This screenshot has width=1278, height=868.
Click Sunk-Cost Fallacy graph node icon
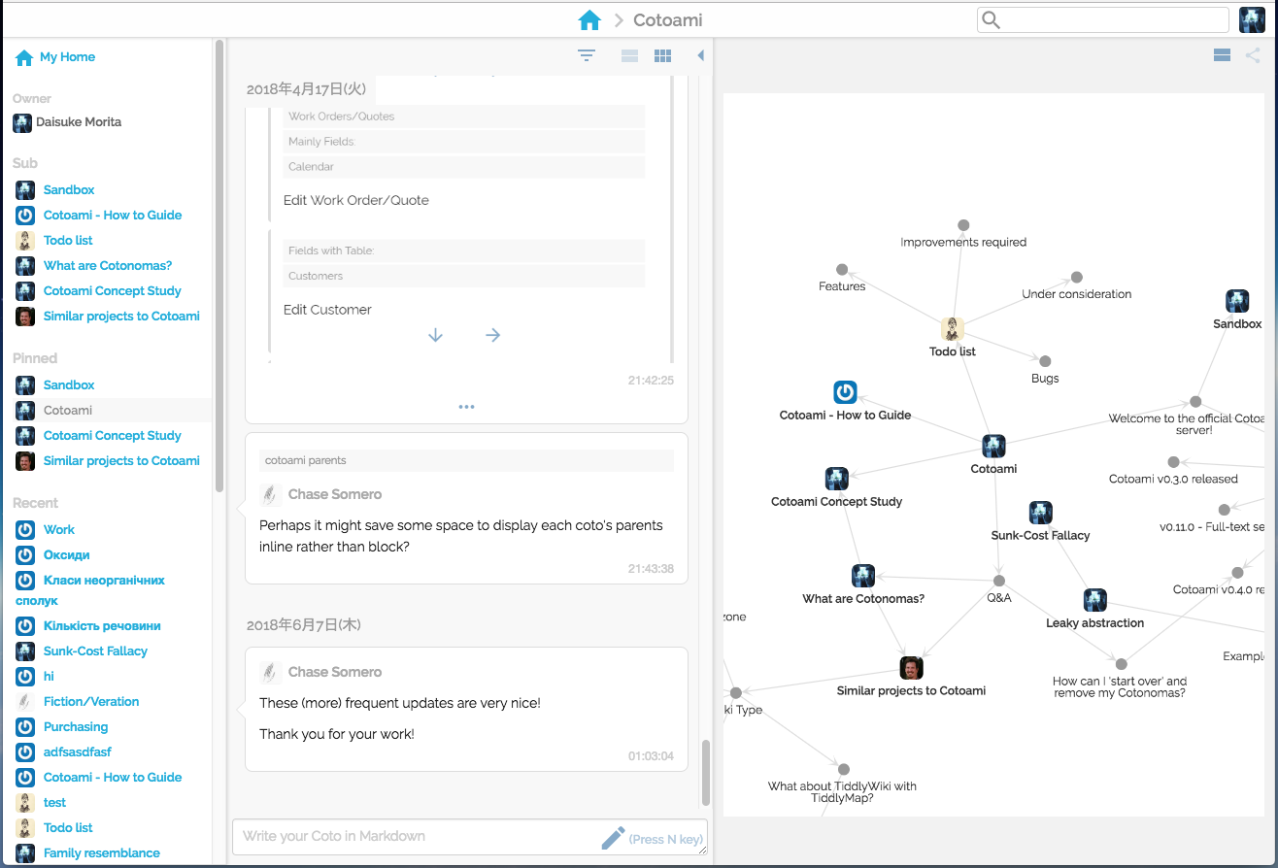coord(1041,513)
